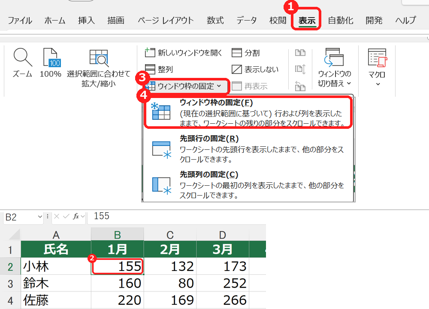This screenshot has height=309, width=429.
Task: Select cell B2 with value 155
Action: click(x=118, y=266)
